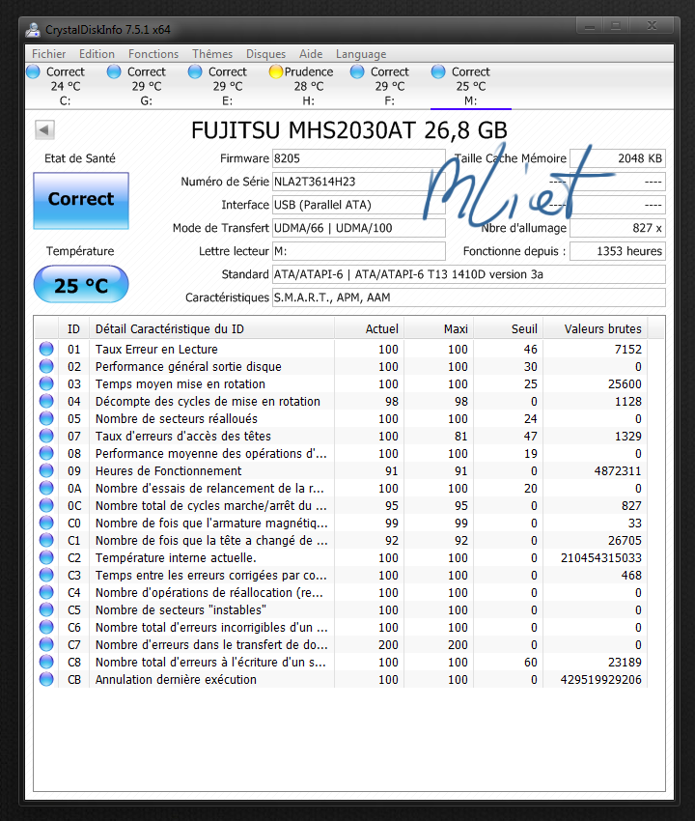Click the Actuel column header

370,328
